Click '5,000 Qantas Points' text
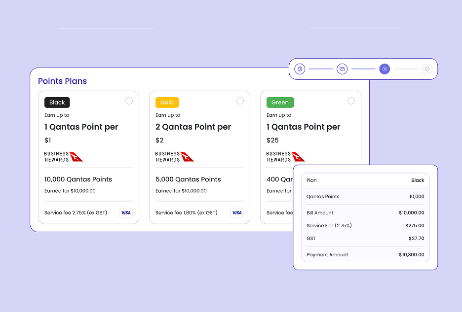This screenshot has height=312, width=462. click(x=188, y=179)
